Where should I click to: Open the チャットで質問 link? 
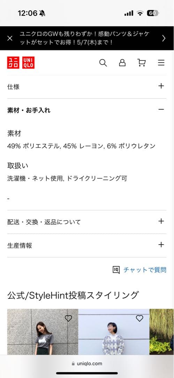(145, 270)
